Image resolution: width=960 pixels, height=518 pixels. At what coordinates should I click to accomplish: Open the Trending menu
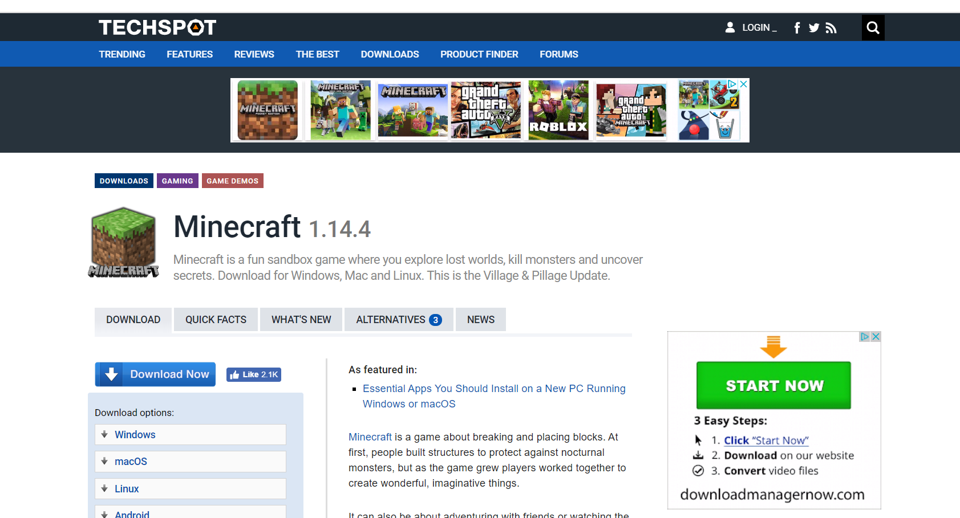point(122,54)
